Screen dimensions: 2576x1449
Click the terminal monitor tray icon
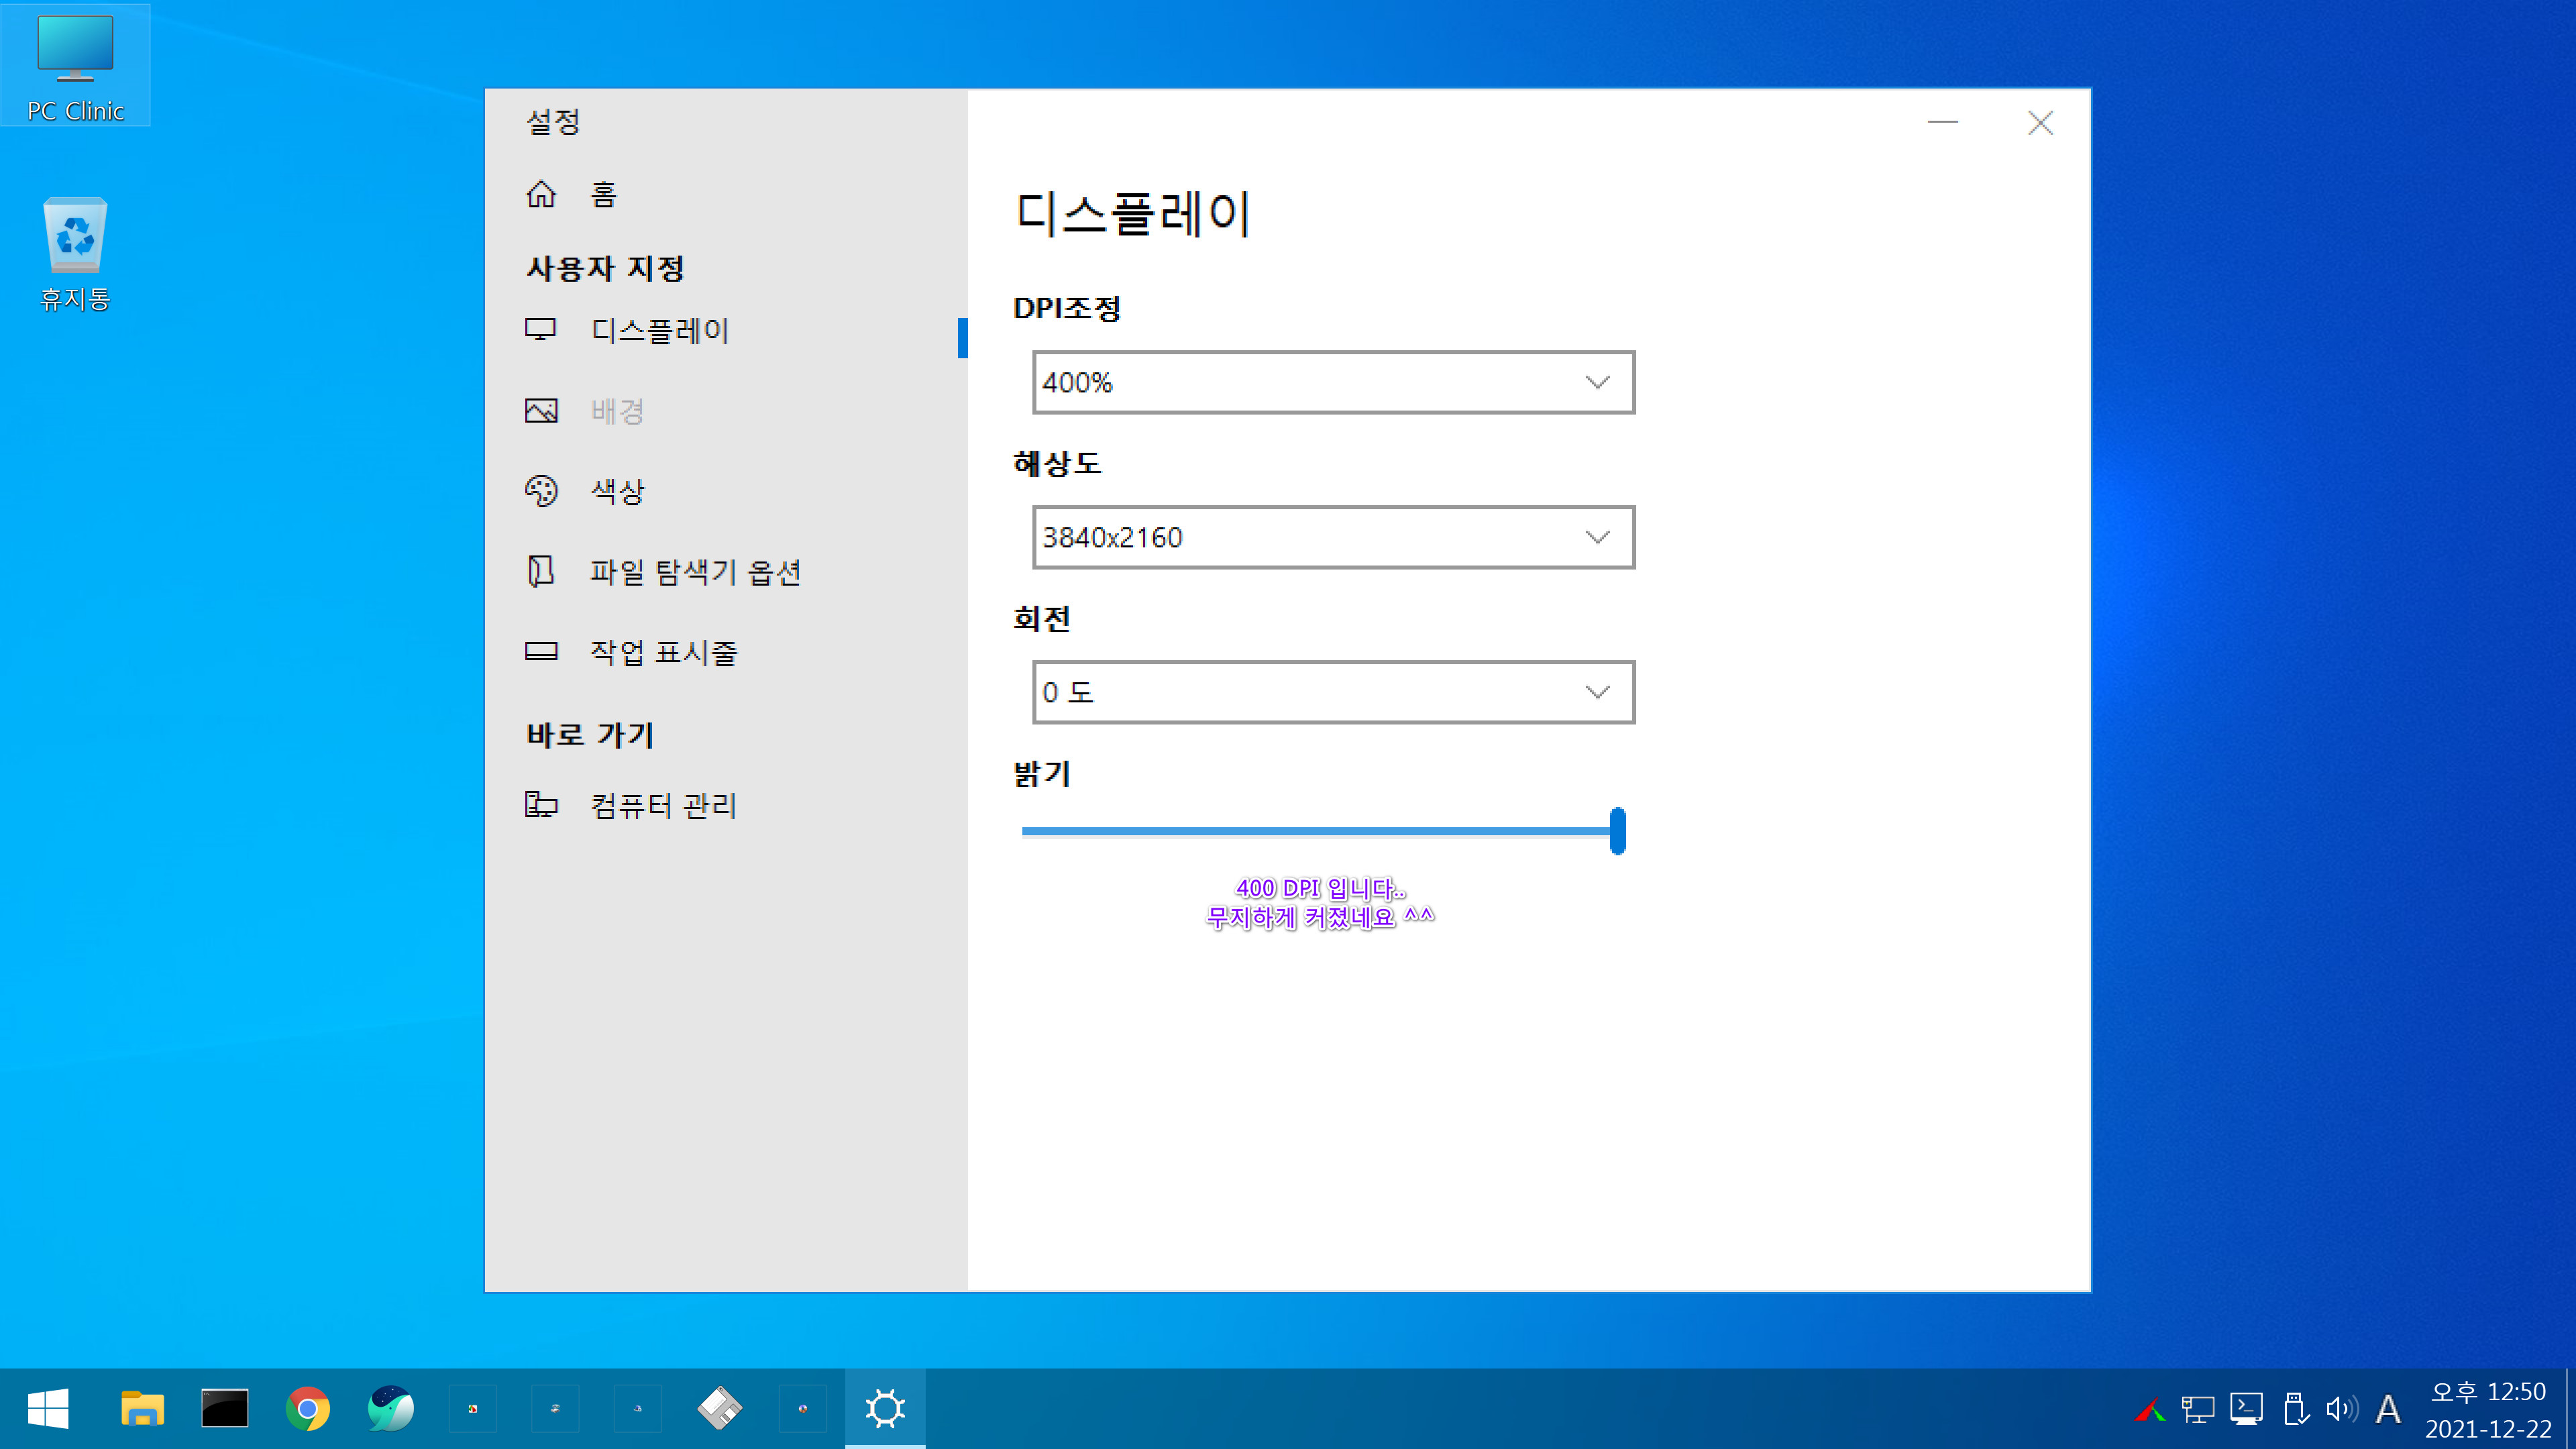pyautogui.click(x=2246, y=1409)
